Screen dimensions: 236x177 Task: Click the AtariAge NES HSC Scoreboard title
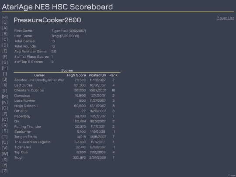tap(57, 7)
